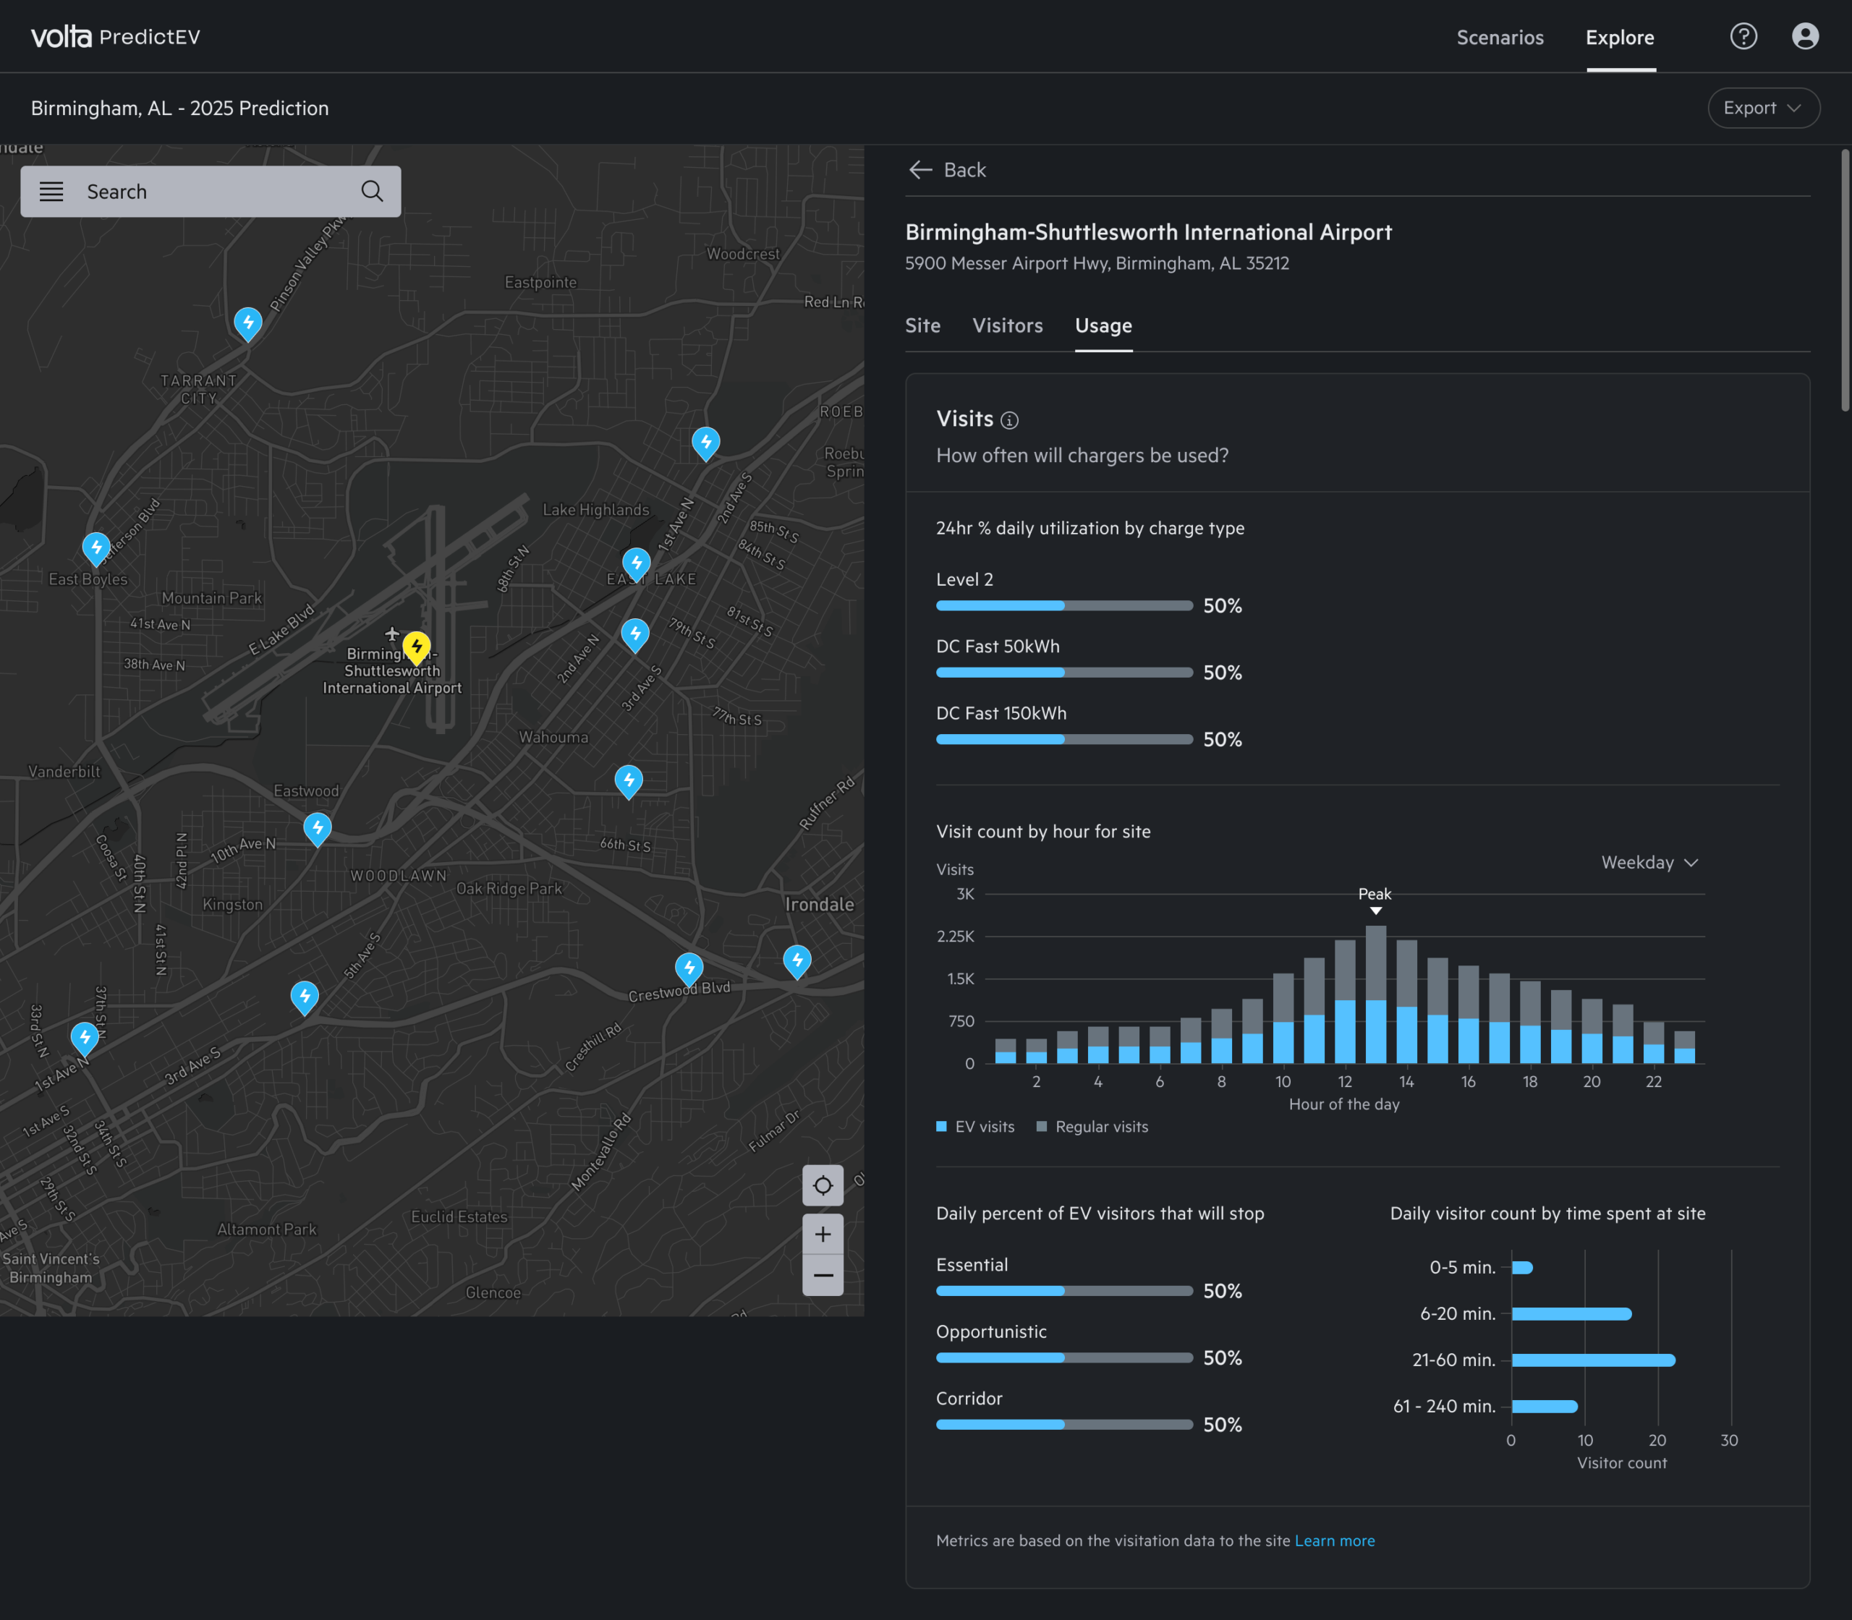Click the DC Fast 150kWh utilization bar
The height and width of the screenshot is (1620, 1852).
click(x=1064, y=739)
